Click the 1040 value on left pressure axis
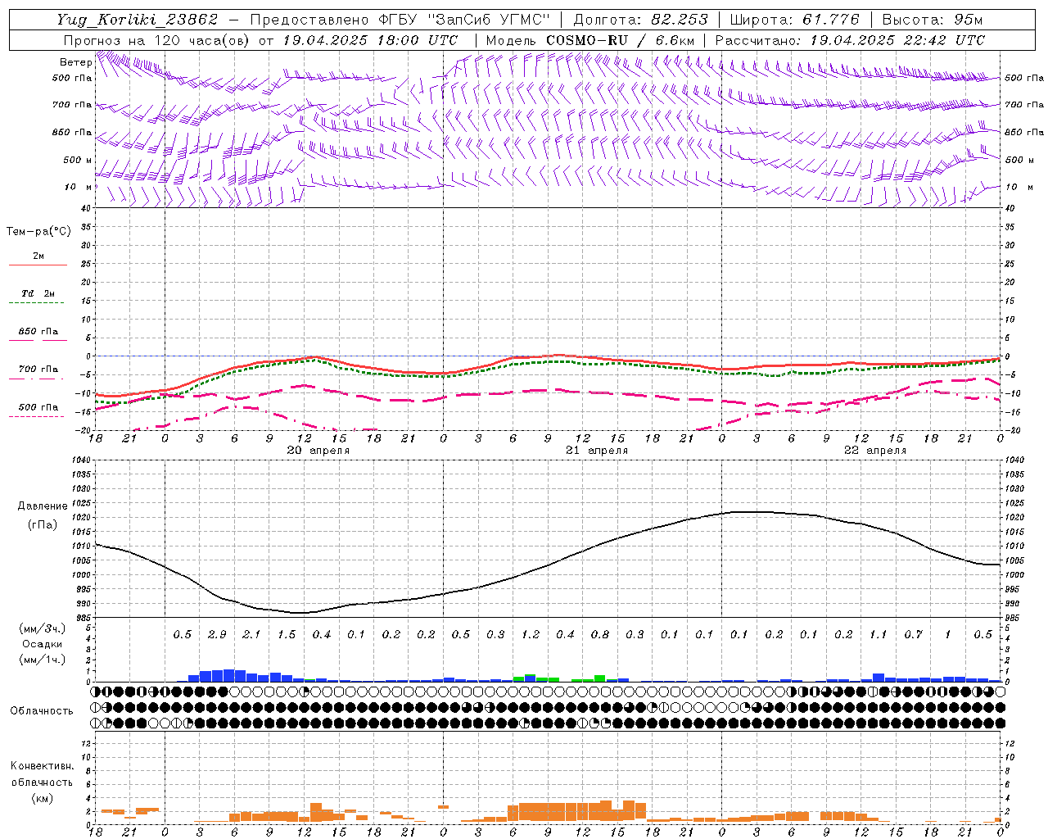Screen dimensions: 1048x839 83,460
